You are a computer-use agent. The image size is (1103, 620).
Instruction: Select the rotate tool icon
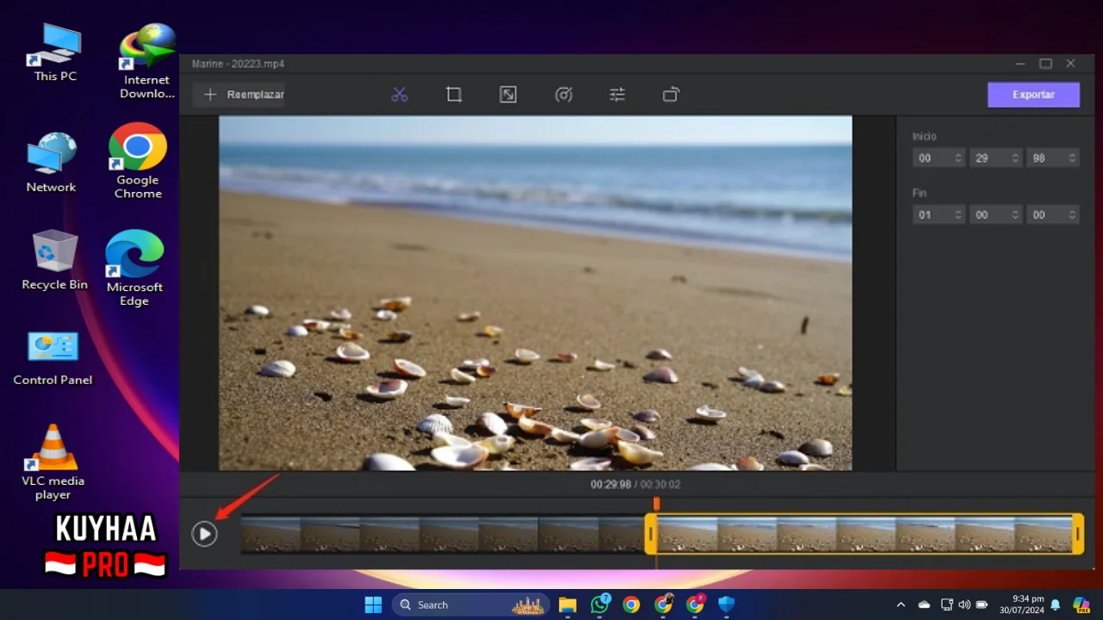(x=671, y=95)
